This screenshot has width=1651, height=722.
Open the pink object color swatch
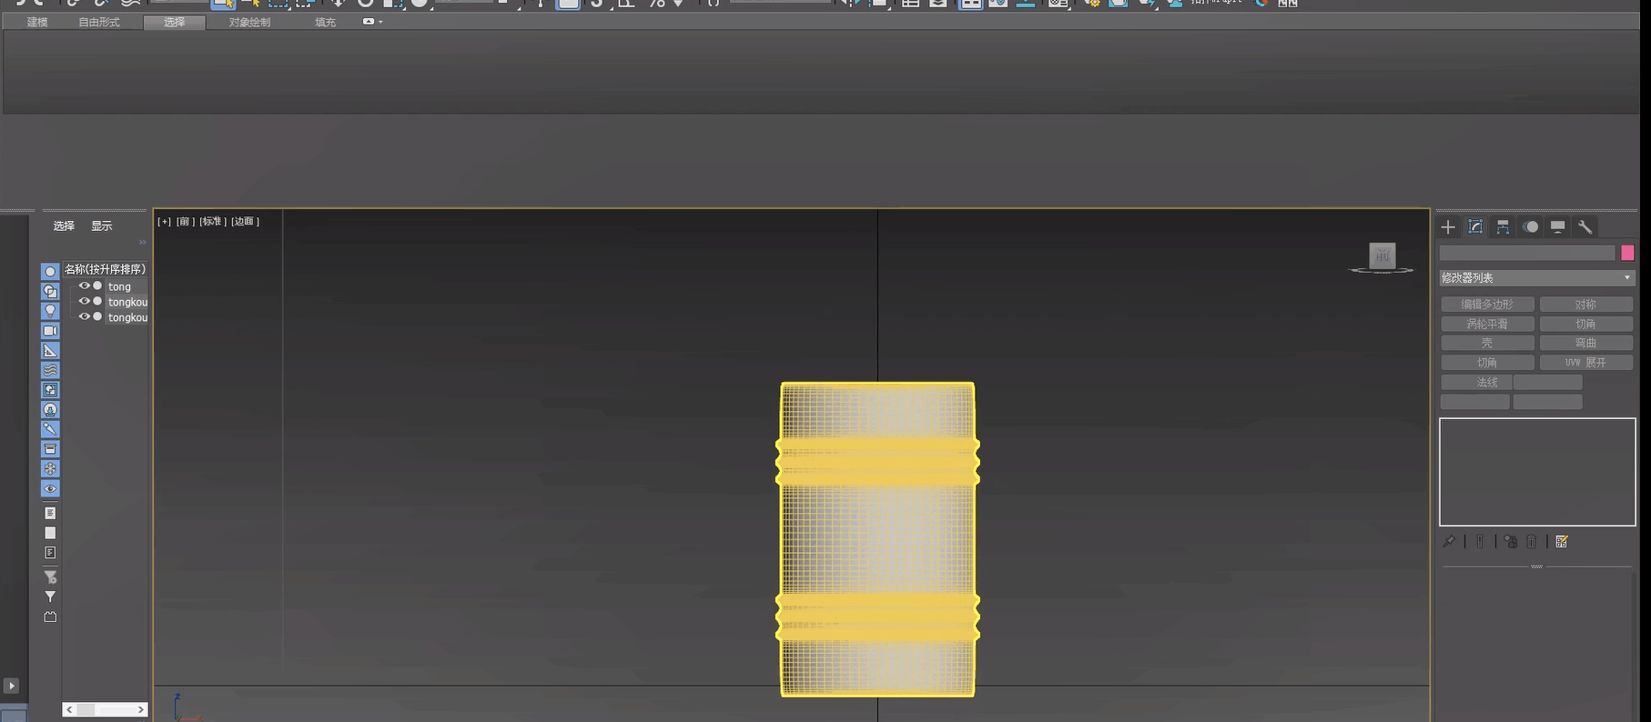(x=1627, y=253)
